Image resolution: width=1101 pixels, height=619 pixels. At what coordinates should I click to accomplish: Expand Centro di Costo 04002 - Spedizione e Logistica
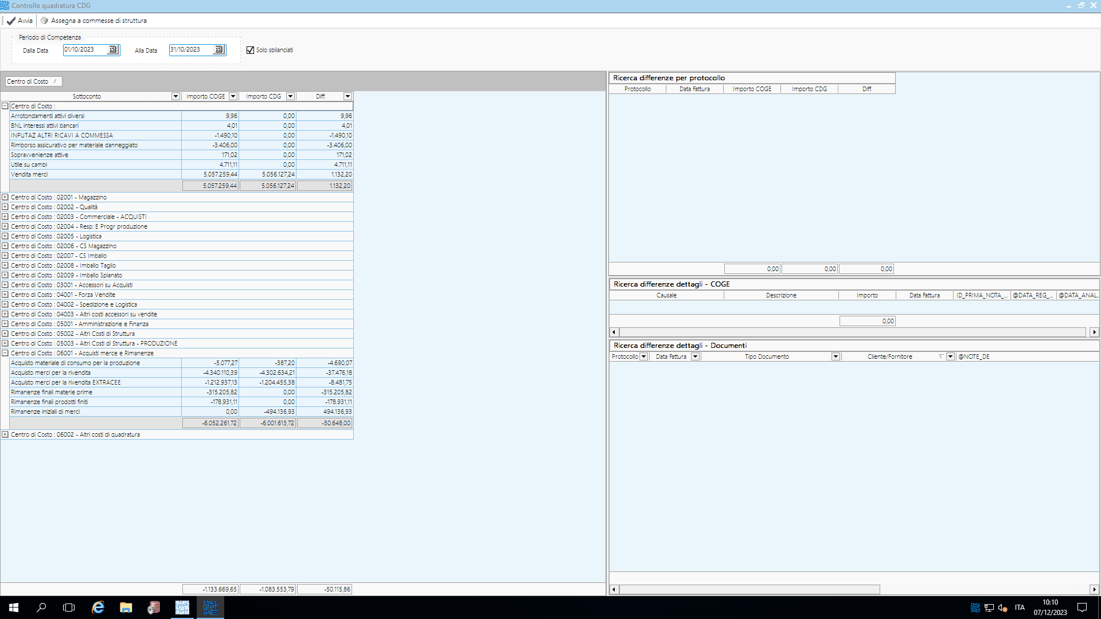5,304
